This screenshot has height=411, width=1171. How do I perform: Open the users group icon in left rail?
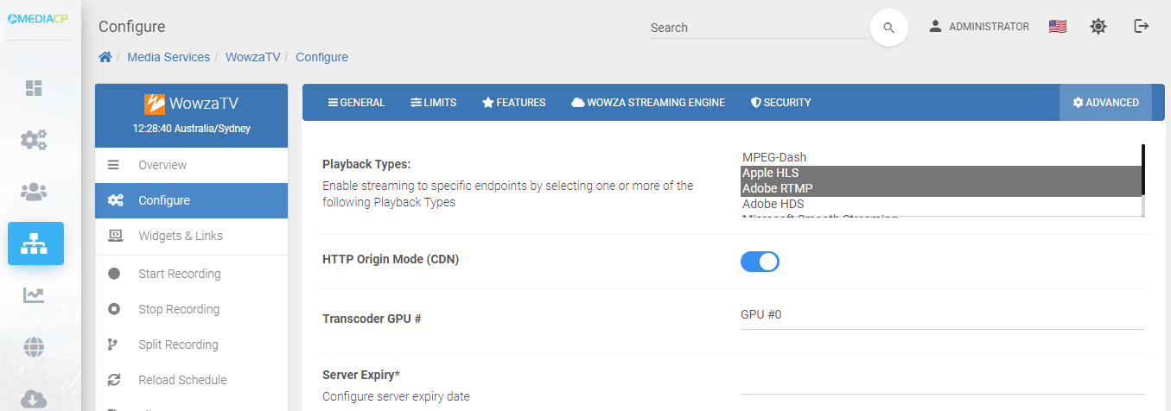tap(34, 192)
